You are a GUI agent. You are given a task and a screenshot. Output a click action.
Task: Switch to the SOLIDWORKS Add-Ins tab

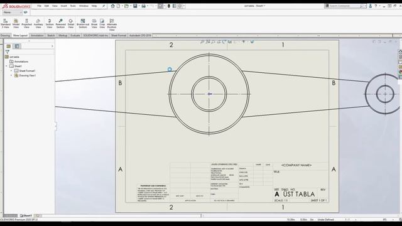[x=95, y=35]
